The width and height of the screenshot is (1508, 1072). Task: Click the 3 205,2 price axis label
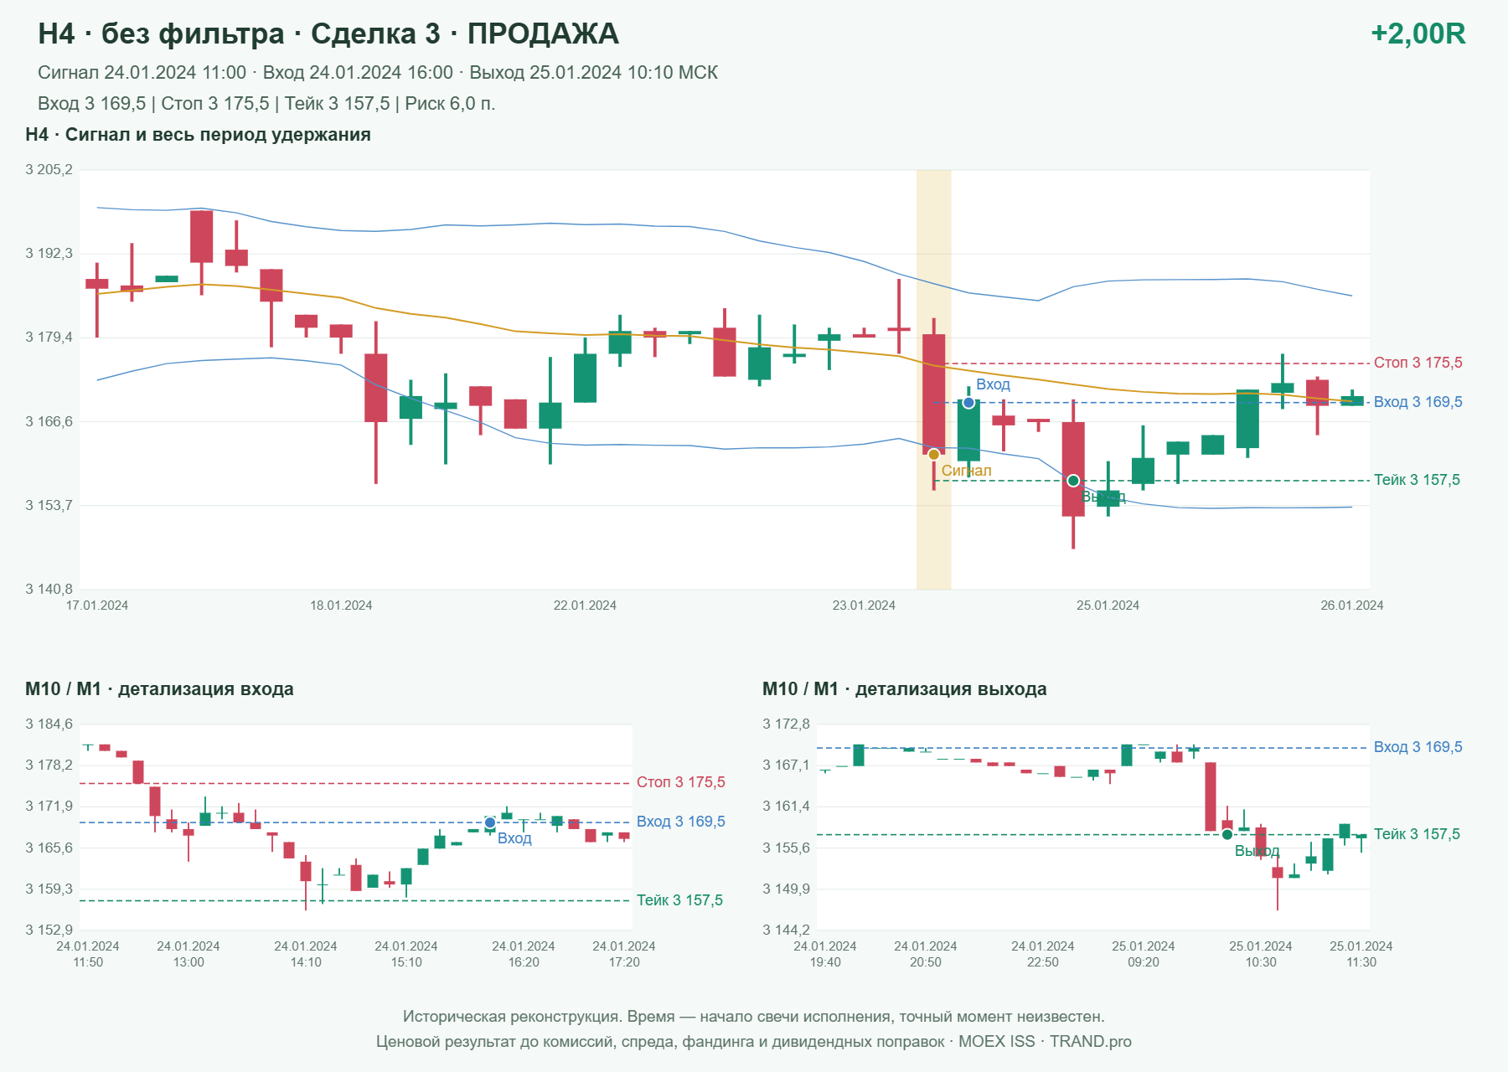pyautogui.click(x=49, y=170)
